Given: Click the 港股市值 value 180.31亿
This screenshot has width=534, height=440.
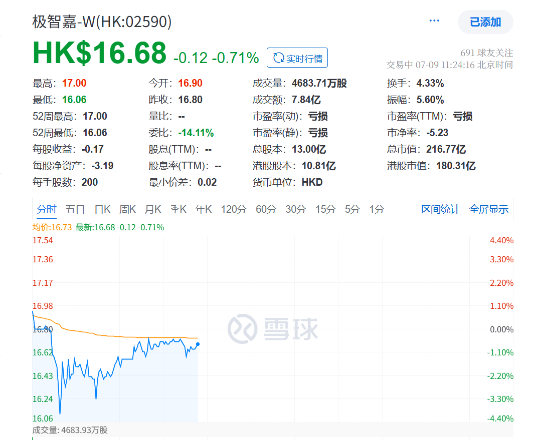Looking at the screenshot, I should (x=456, y=166).
